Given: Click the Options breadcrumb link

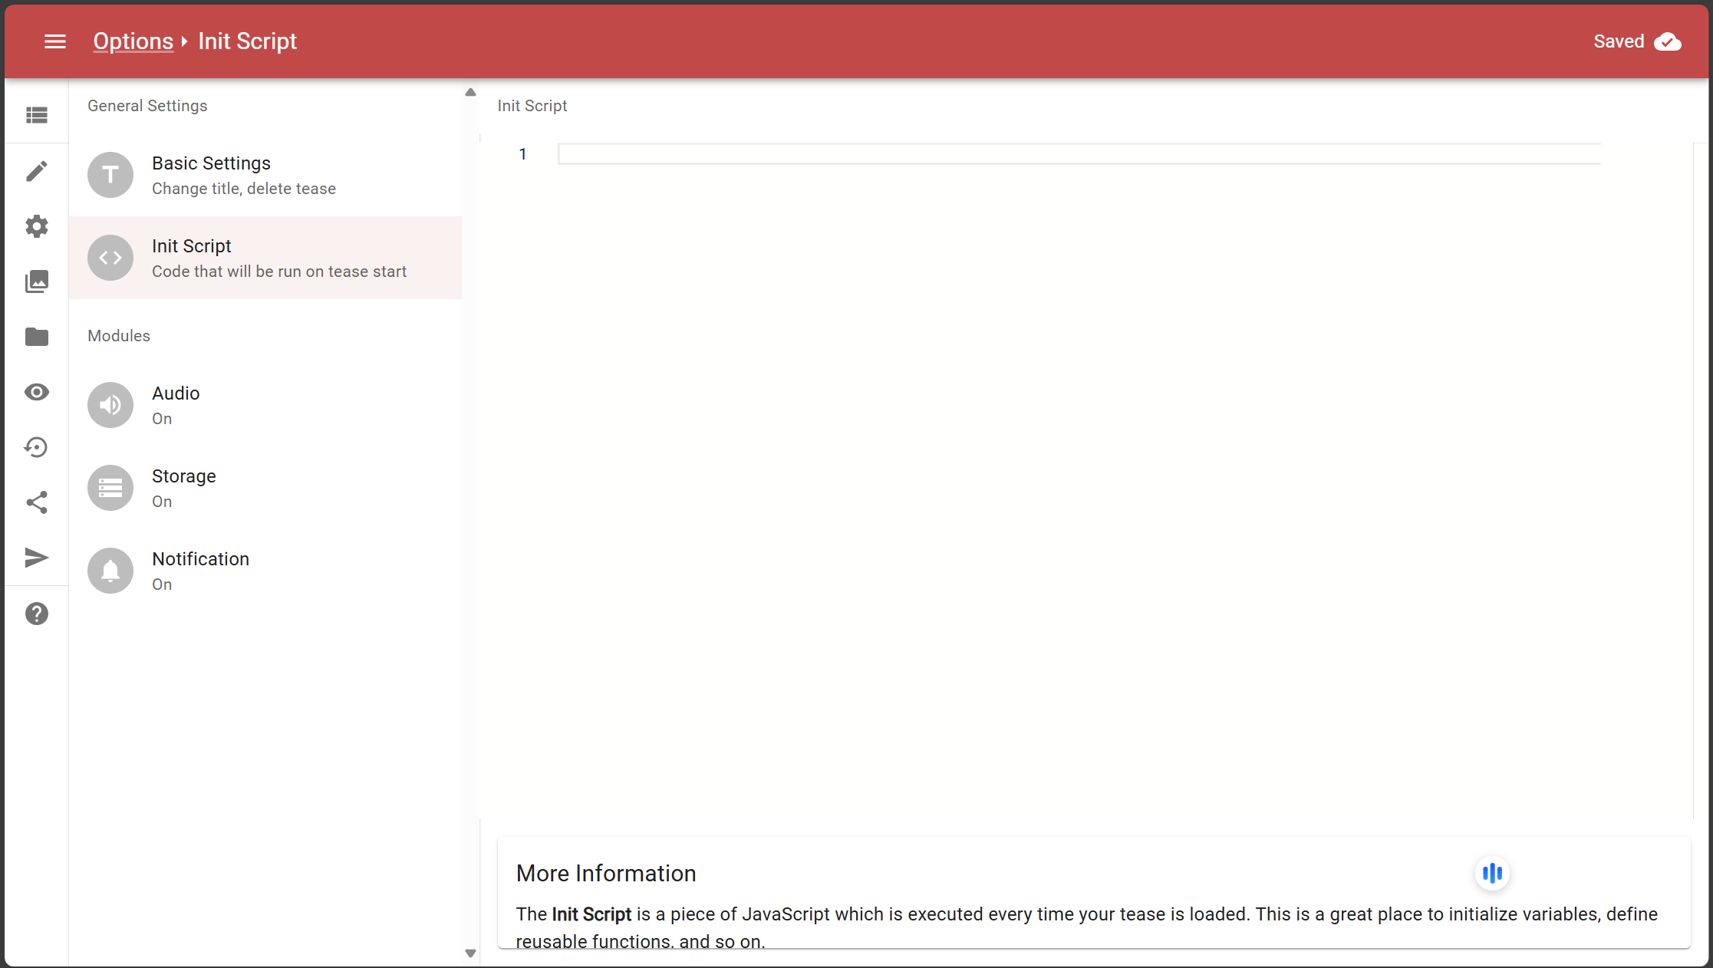Looking at the screenshot, I should (133, 41).
